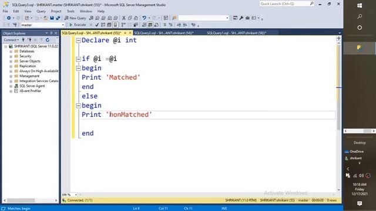376x211 pixels.
Task: Click the Execute button
Action: (x=78, y=25)
